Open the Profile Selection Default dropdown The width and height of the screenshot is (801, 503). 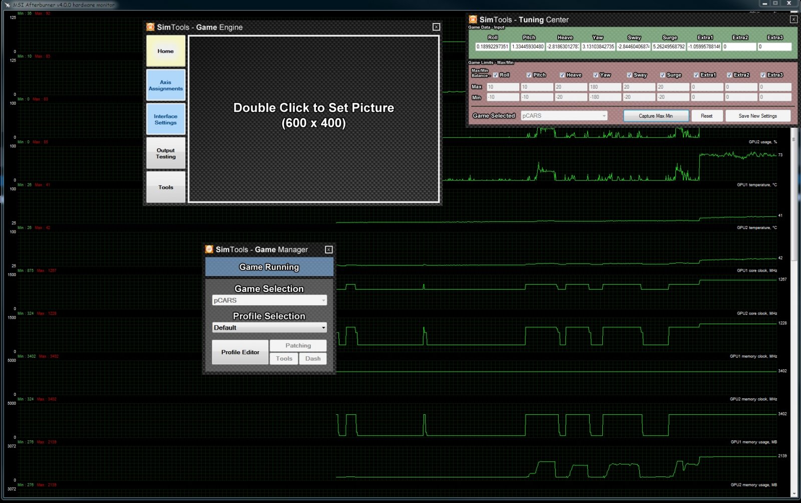pos(269,328)
